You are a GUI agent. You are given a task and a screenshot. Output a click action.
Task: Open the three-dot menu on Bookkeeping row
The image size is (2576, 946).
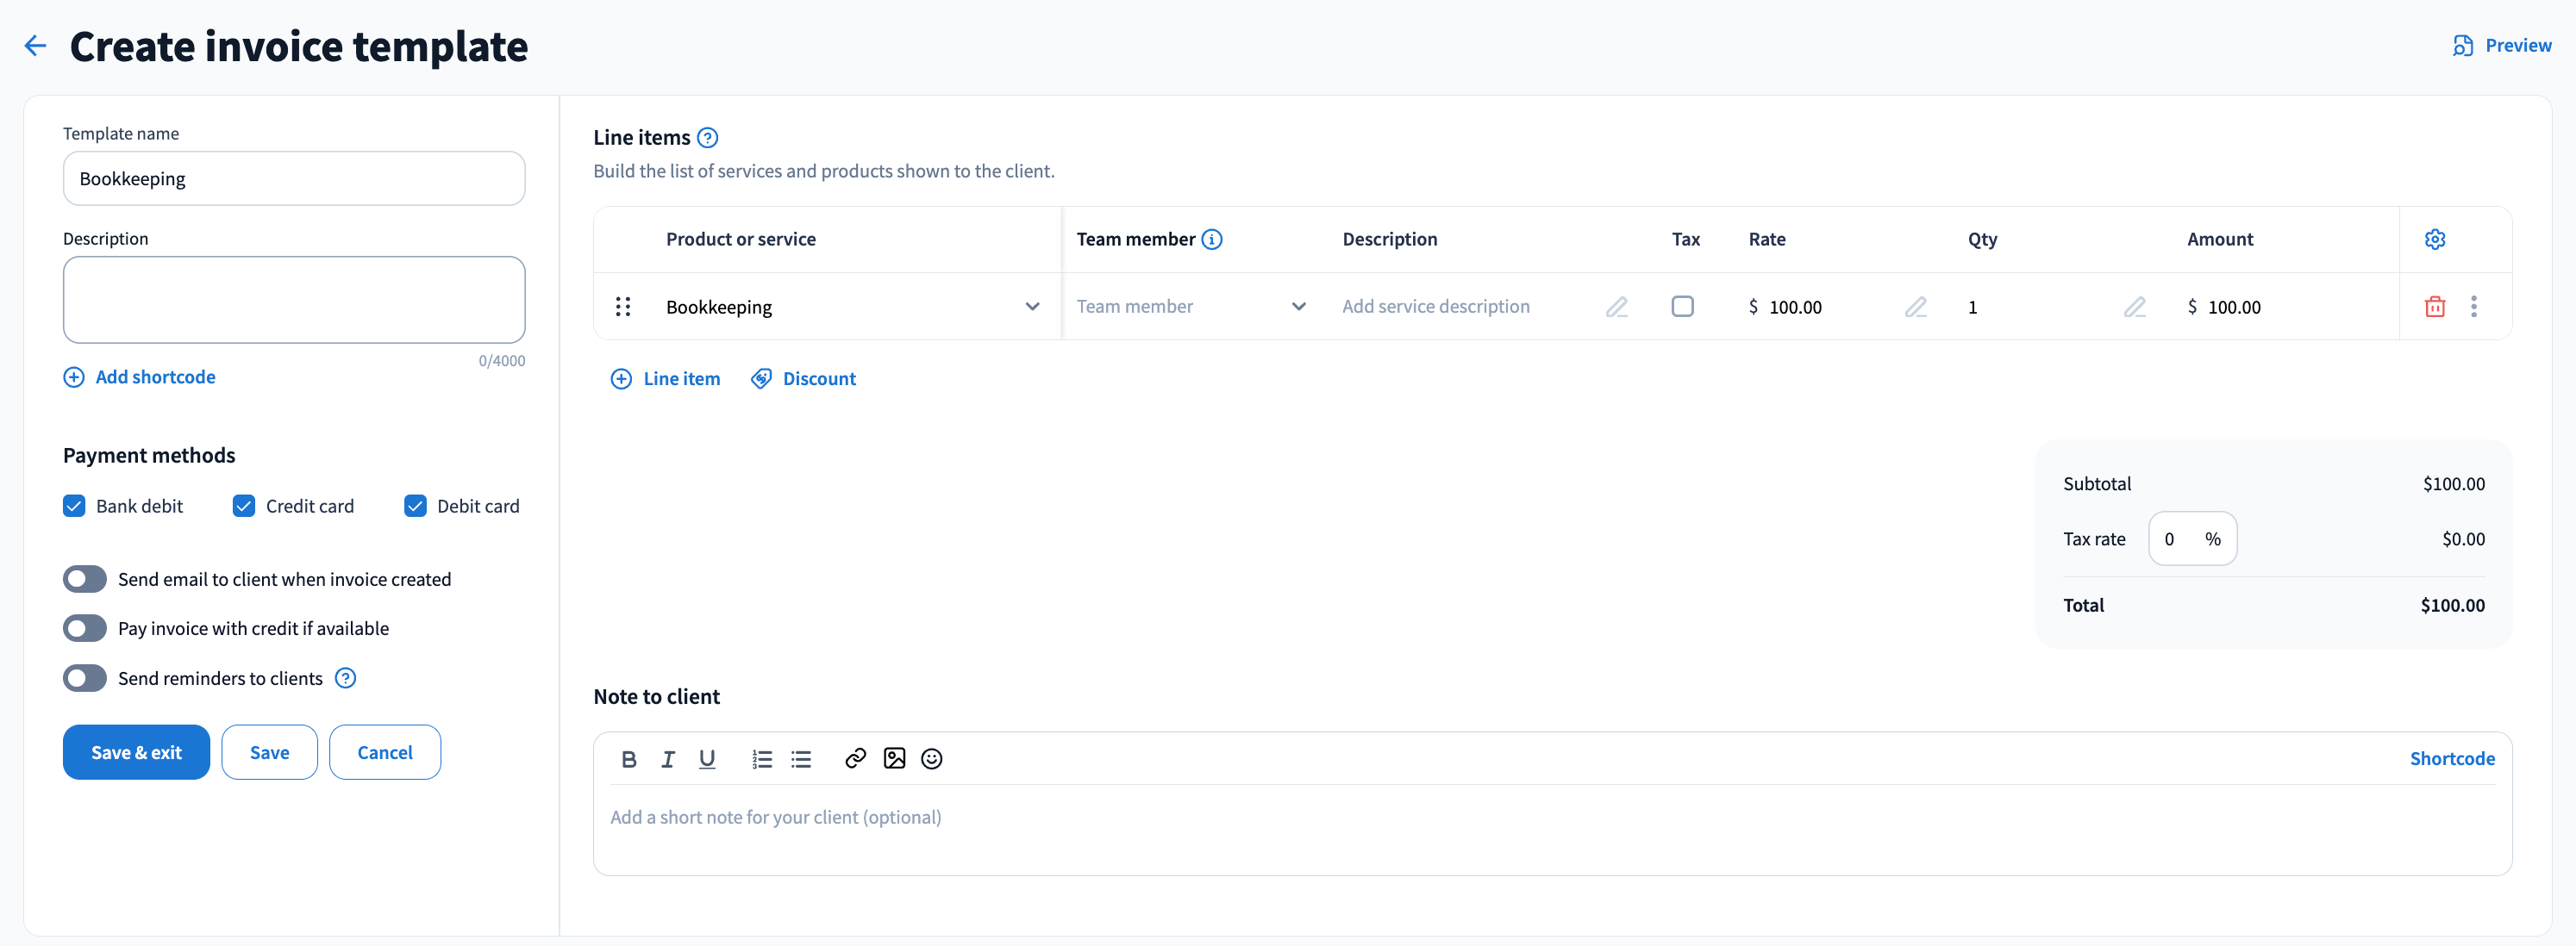pos(2474,307)
